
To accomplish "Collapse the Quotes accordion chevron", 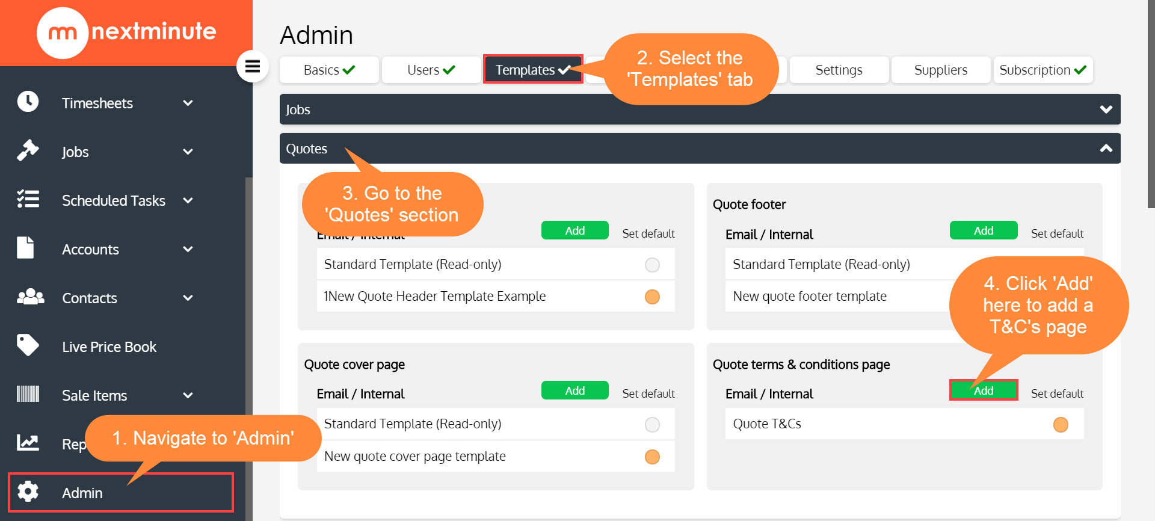I will pos(1106,149).
